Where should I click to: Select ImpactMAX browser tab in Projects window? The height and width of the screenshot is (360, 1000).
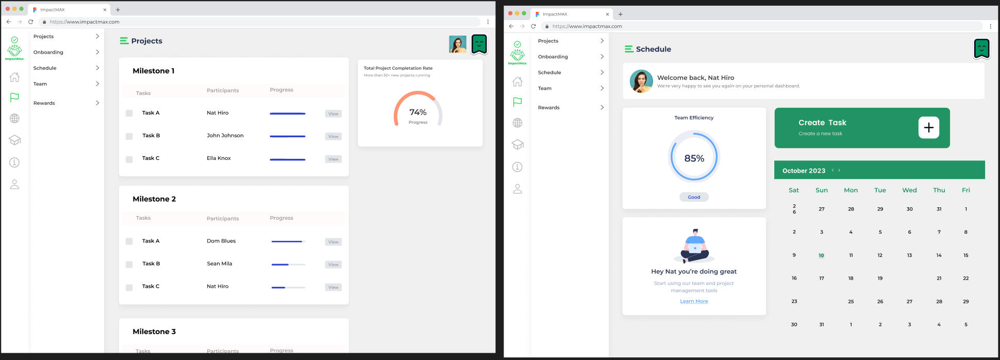coord(69,10)
